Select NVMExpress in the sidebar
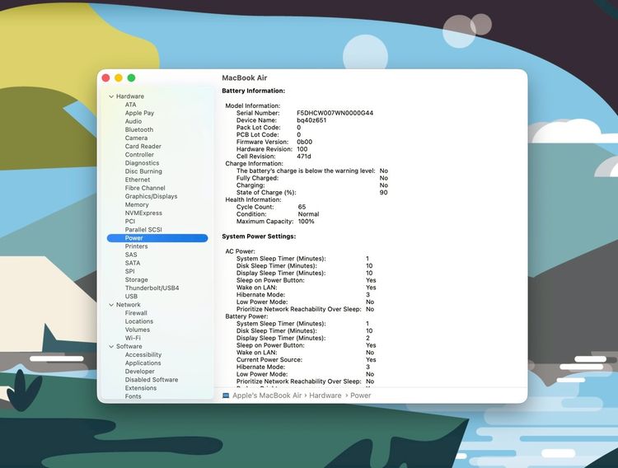Viewport: 618px width, 468px height. [x=143, y=213]
